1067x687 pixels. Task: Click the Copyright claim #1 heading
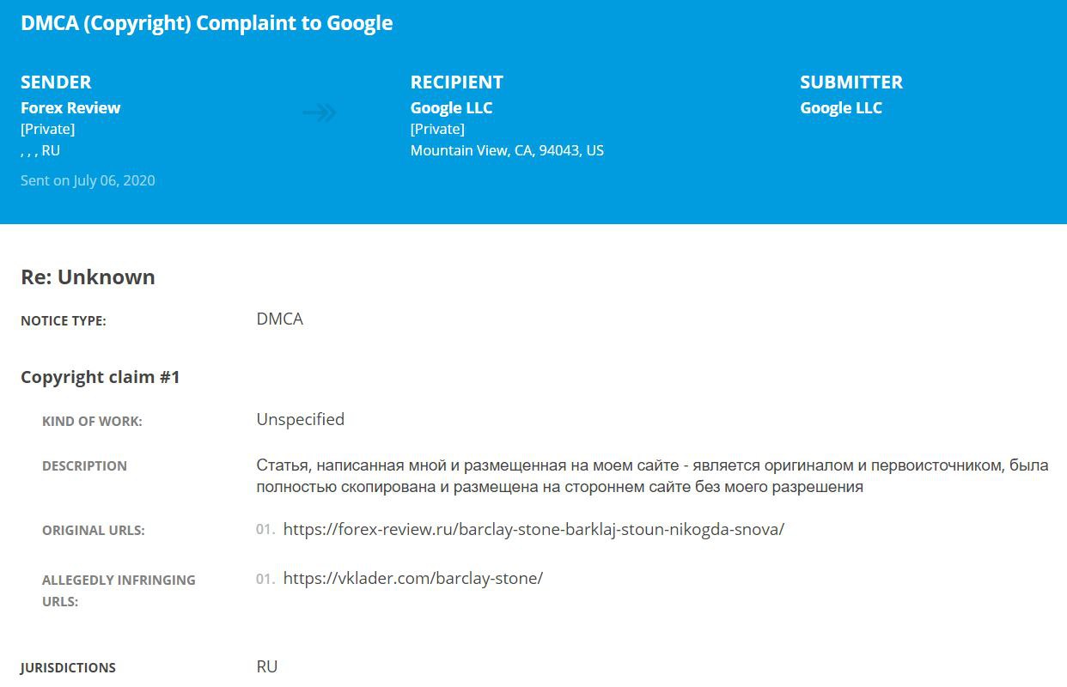[101, 377]
